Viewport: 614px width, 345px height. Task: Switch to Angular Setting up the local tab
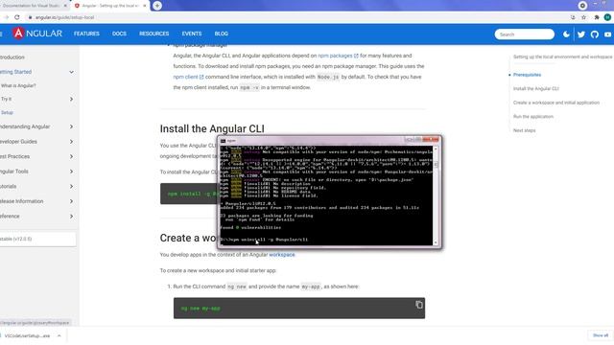109,6
